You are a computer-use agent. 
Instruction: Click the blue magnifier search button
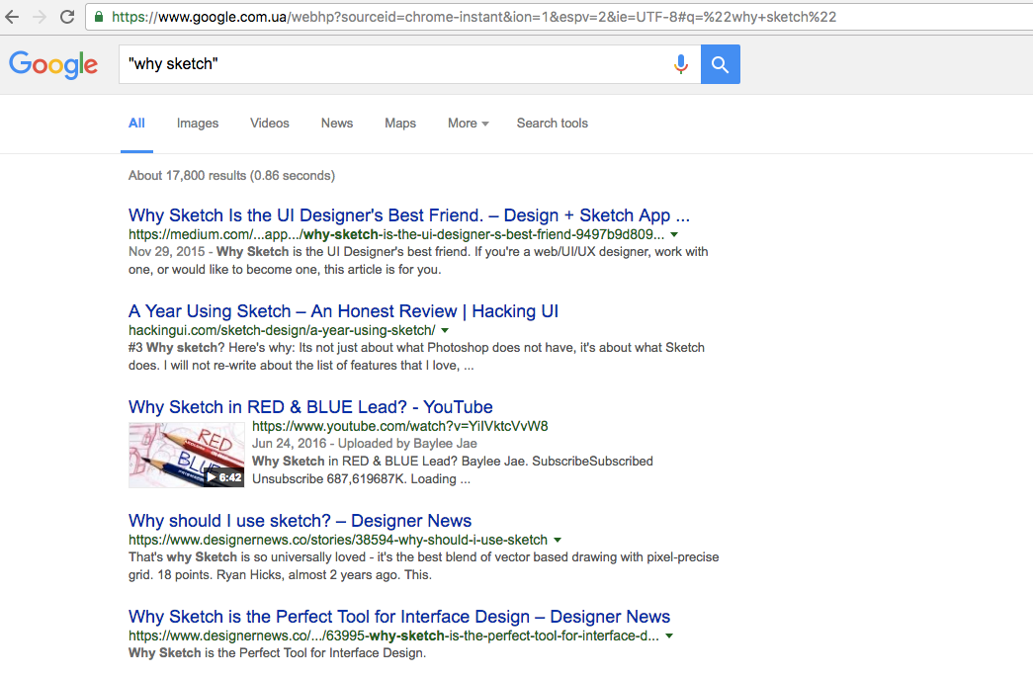720,64
